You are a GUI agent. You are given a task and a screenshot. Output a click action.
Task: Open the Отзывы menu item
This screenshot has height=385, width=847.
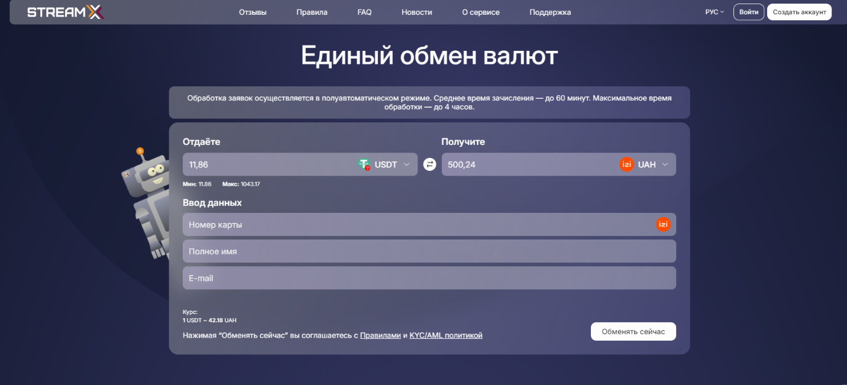pyautogui.click(x=253, y=11)
